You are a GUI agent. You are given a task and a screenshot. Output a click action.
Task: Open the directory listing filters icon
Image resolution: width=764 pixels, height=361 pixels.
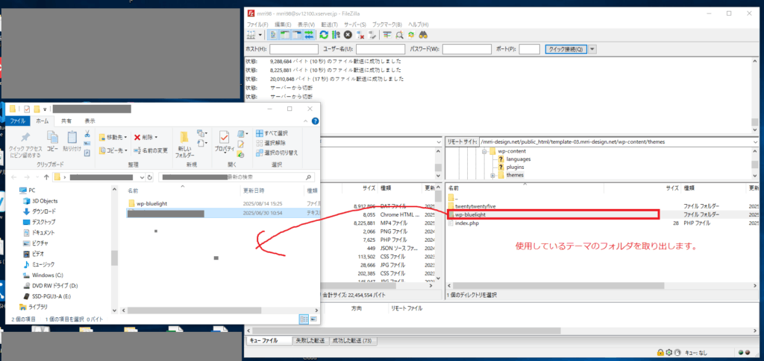point(387,34)
